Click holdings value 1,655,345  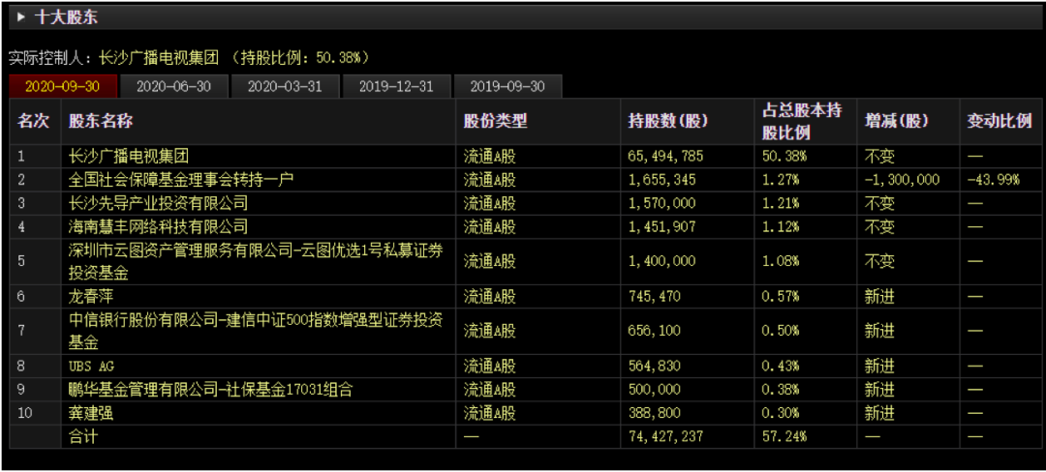coord(662,180)
